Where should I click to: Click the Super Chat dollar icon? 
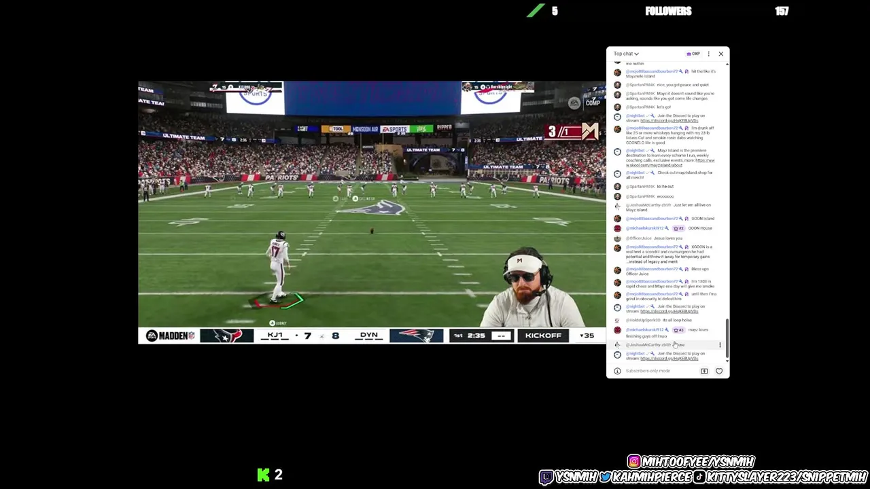pos(704,371)
